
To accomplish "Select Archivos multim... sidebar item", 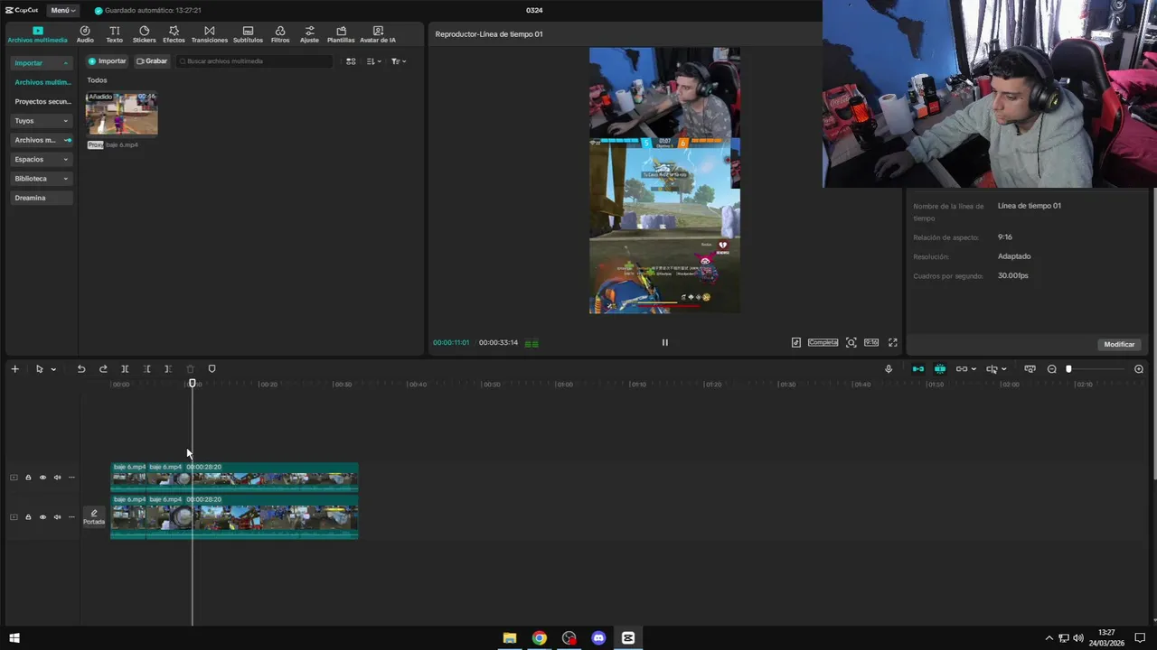I will [42, 82].
